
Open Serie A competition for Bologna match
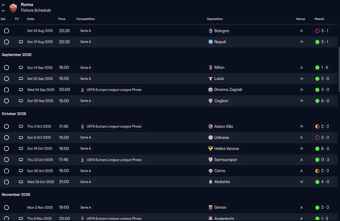86,31
